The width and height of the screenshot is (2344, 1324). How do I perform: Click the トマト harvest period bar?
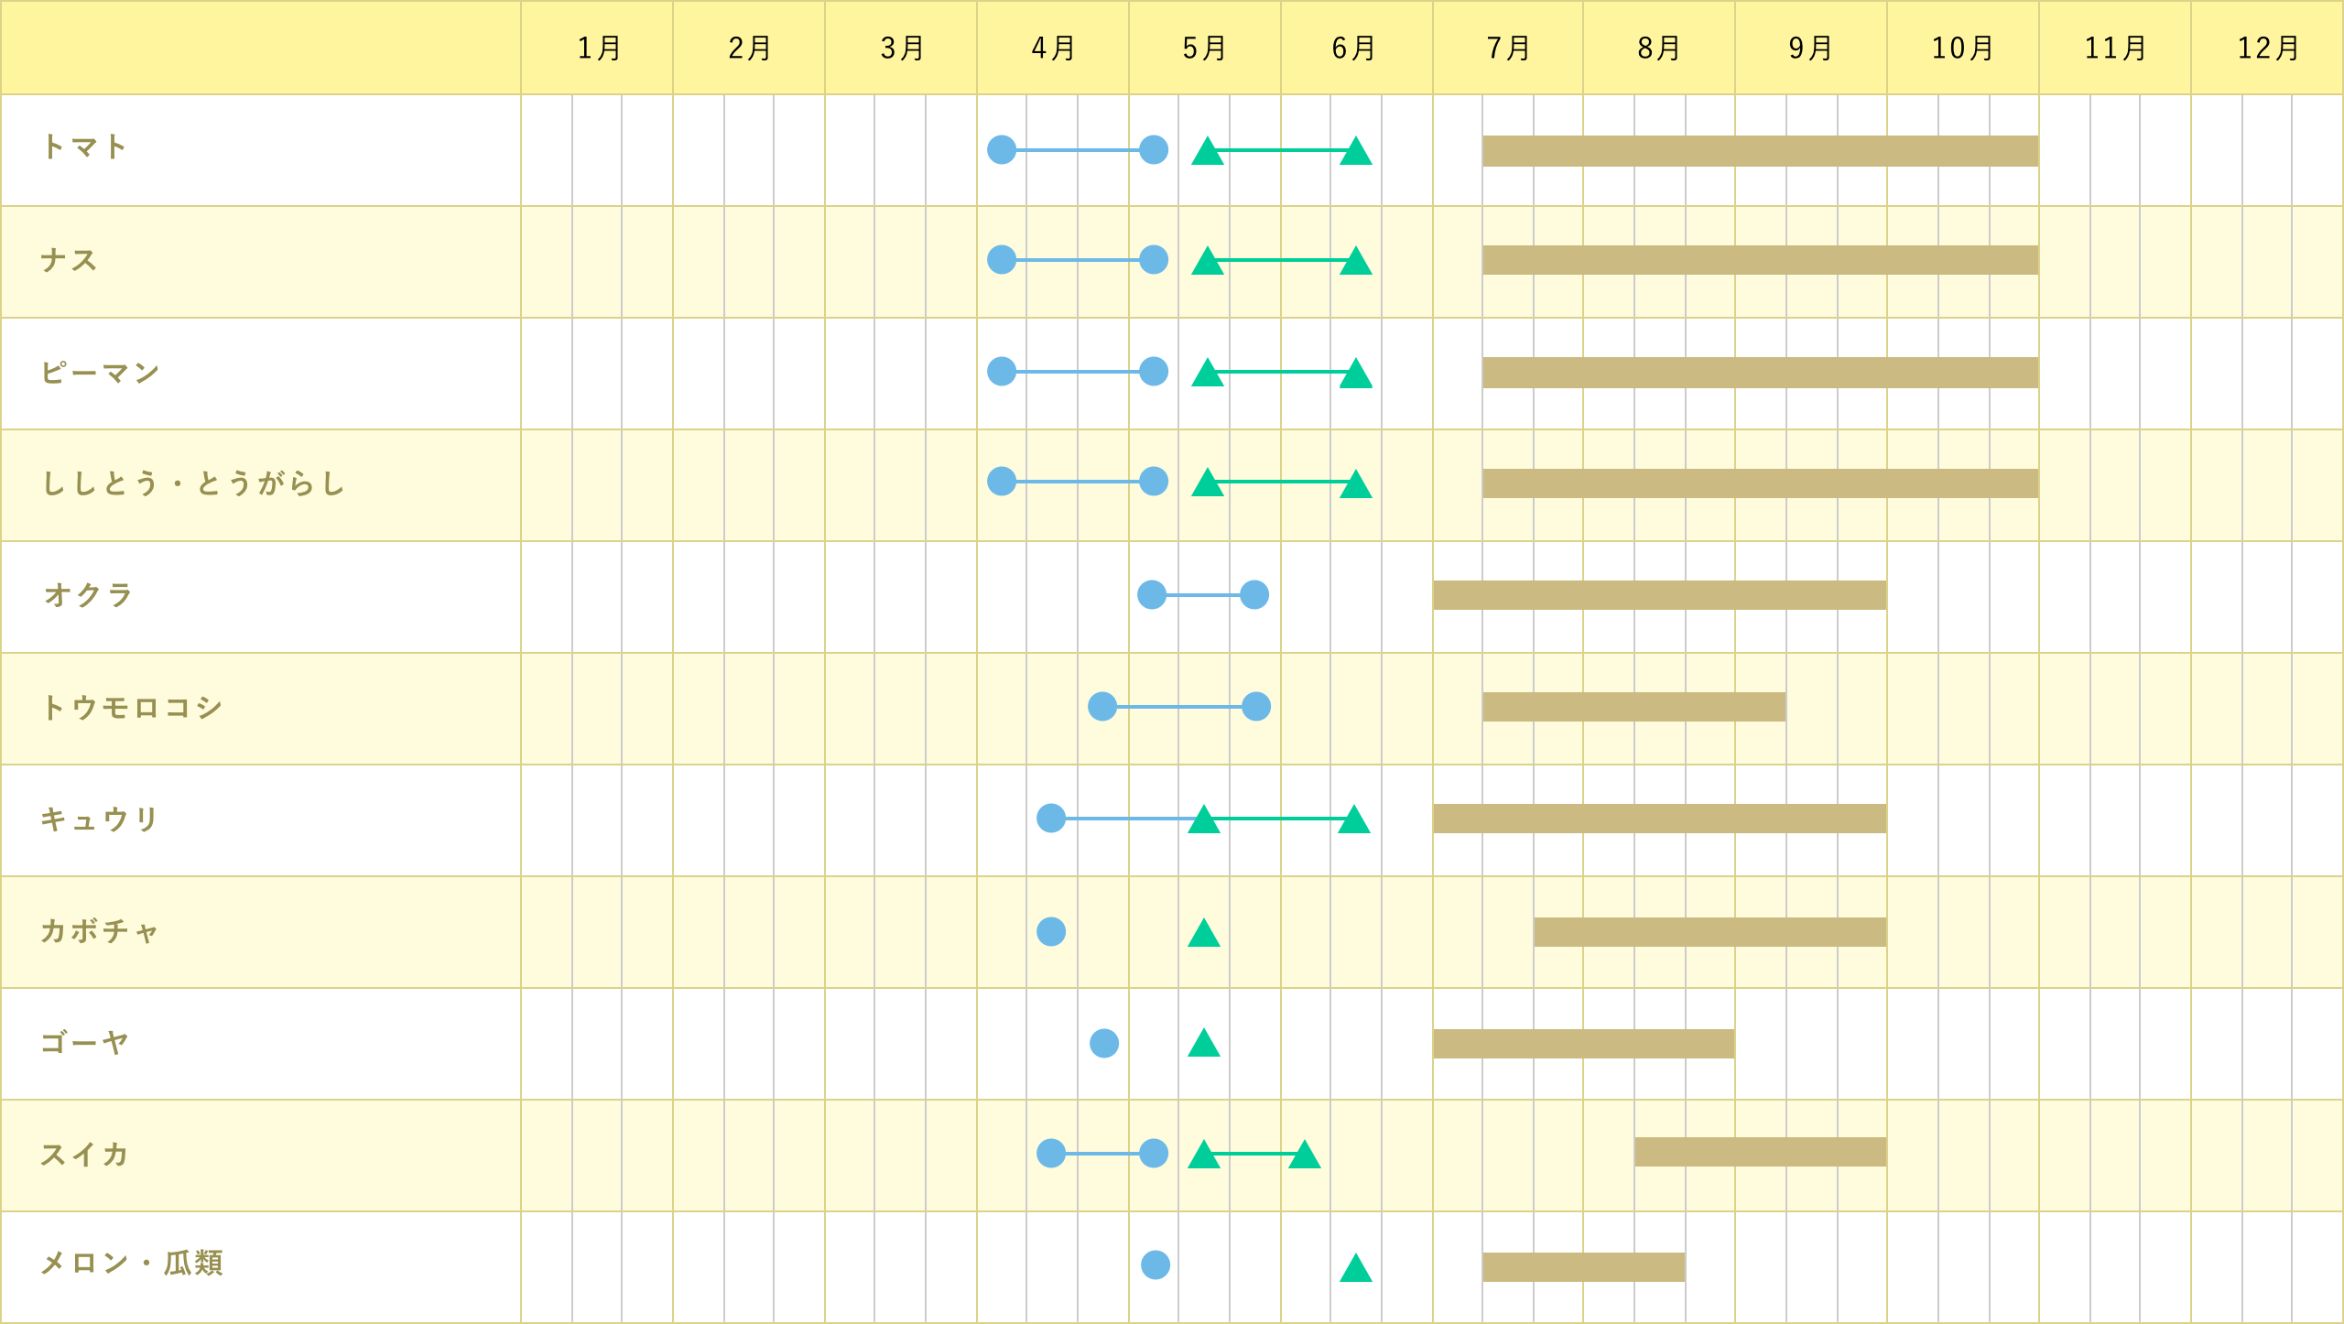1760,151
